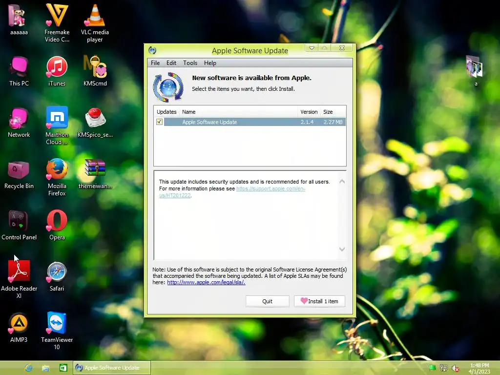Click the green flag tray icon
Screen dimensions: 500x375
[x=432, y=368]
